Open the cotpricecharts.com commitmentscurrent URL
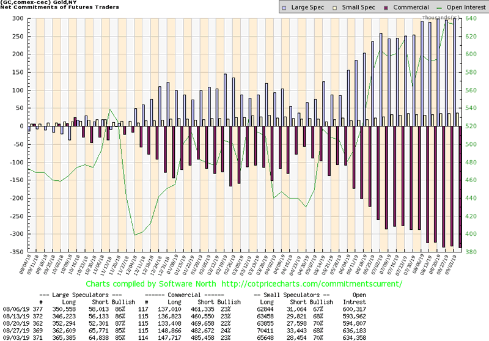Viewport: 489px width, 341px height. click(304, 284)
